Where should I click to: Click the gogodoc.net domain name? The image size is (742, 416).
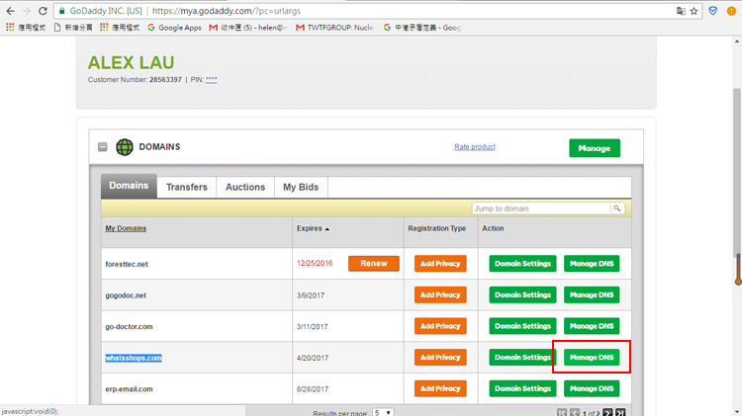coord(126,295)
